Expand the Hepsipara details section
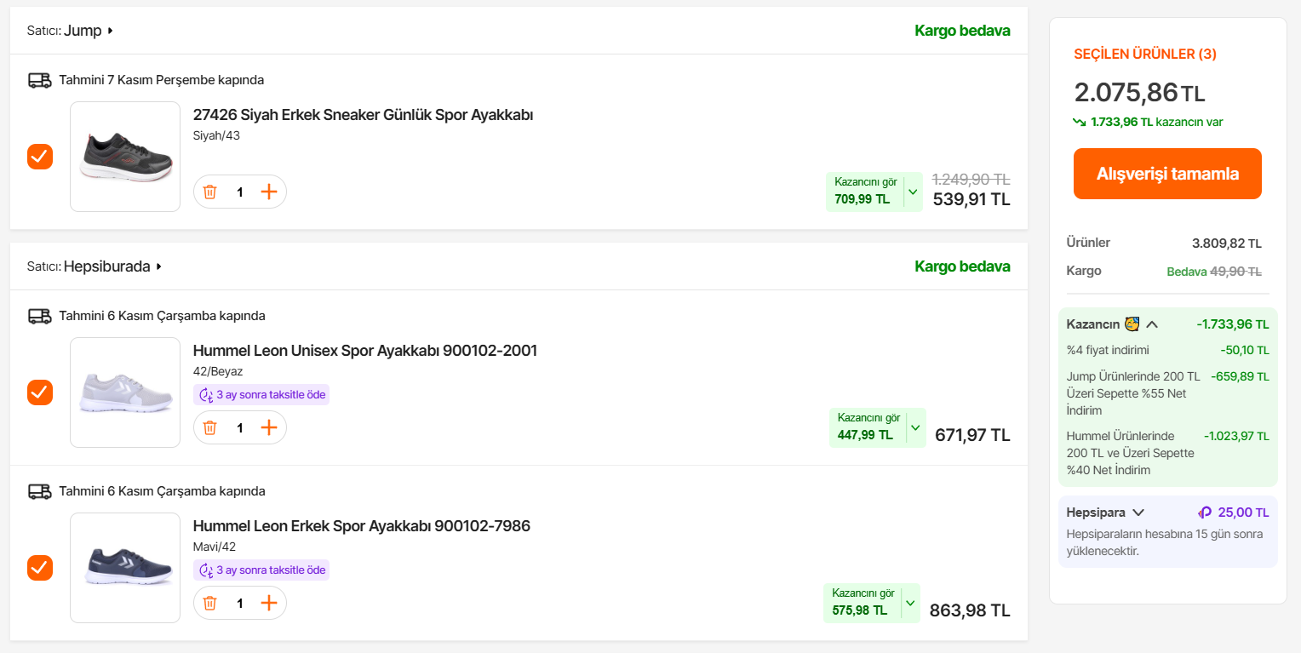The image size is (1301, 653). click(x=1138, y=513)
